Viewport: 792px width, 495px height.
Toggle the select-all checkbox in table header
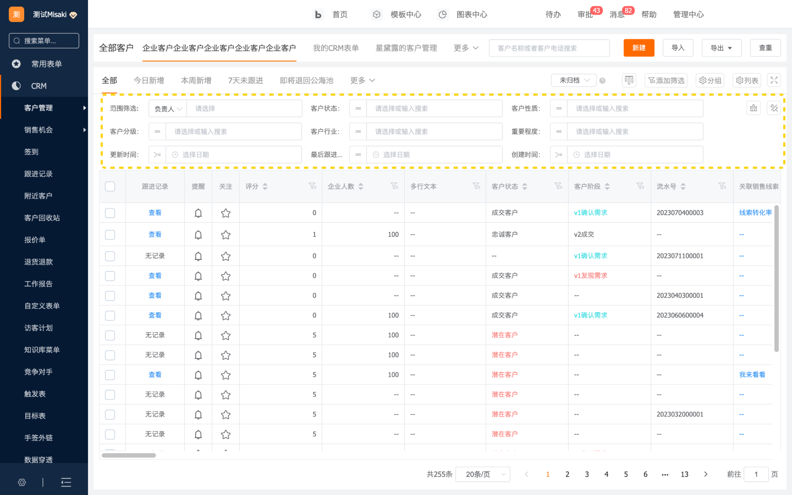tap(110, 186)
